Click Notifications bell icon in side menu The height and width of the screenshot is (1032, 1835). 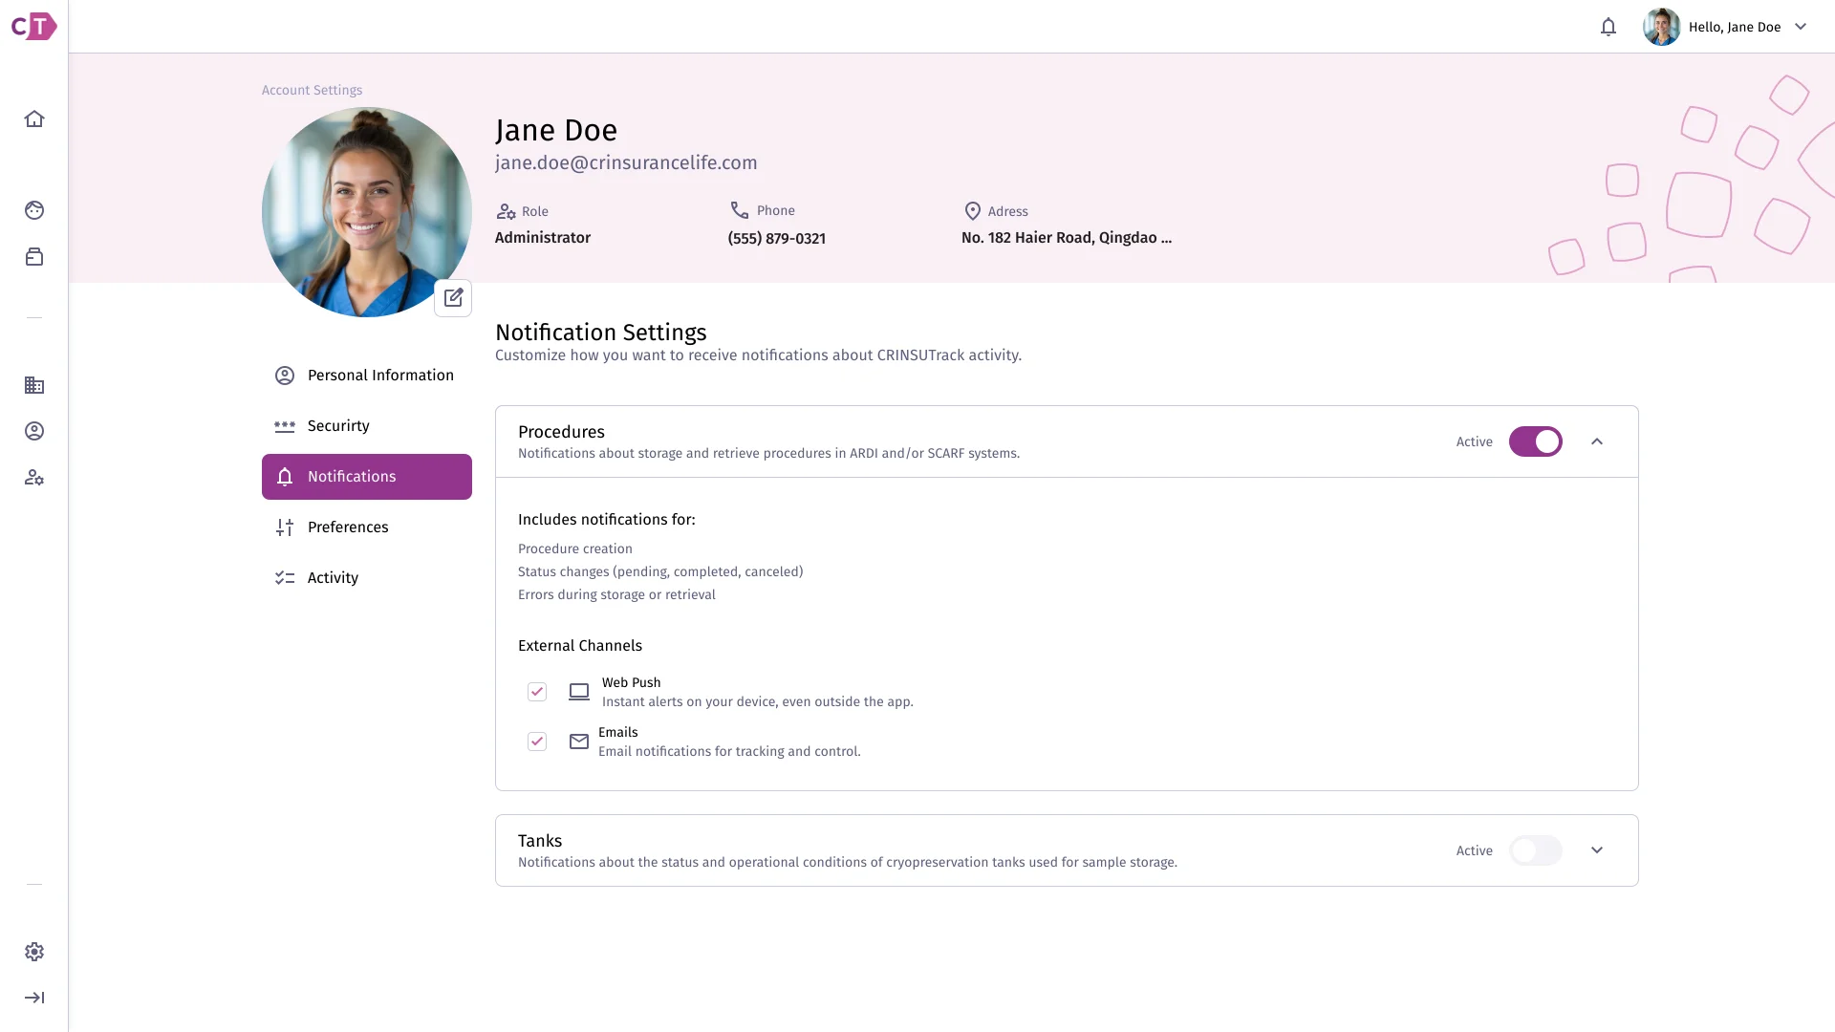[285, 477]
